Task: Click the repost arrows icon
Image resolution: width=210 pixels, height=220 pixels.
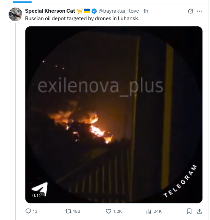Action: (x=68, y=211)
